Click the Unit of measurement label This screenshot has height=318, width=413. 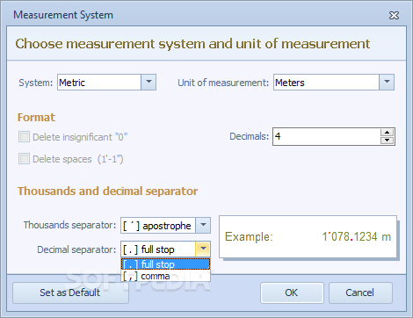pyautogui.click(x=223, y=83)
